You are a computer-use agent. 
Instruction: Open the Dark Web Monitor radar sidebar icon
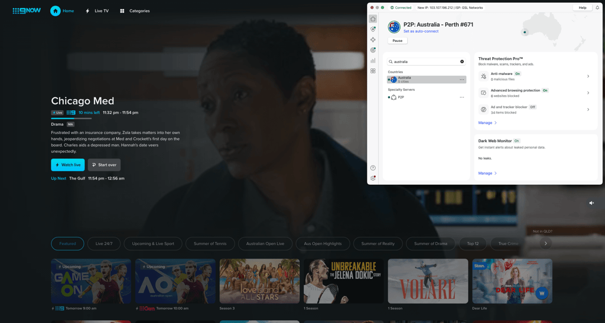373,50
